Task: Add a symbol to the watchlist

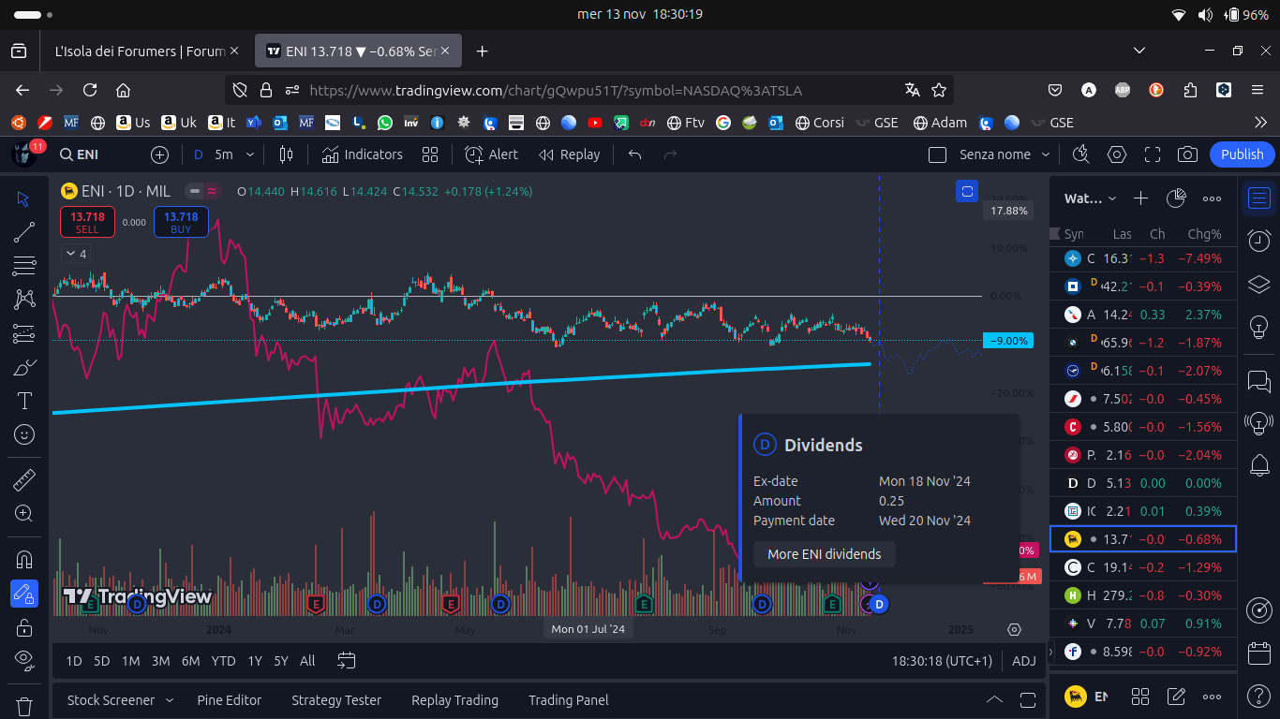Action: [1140, 198]
